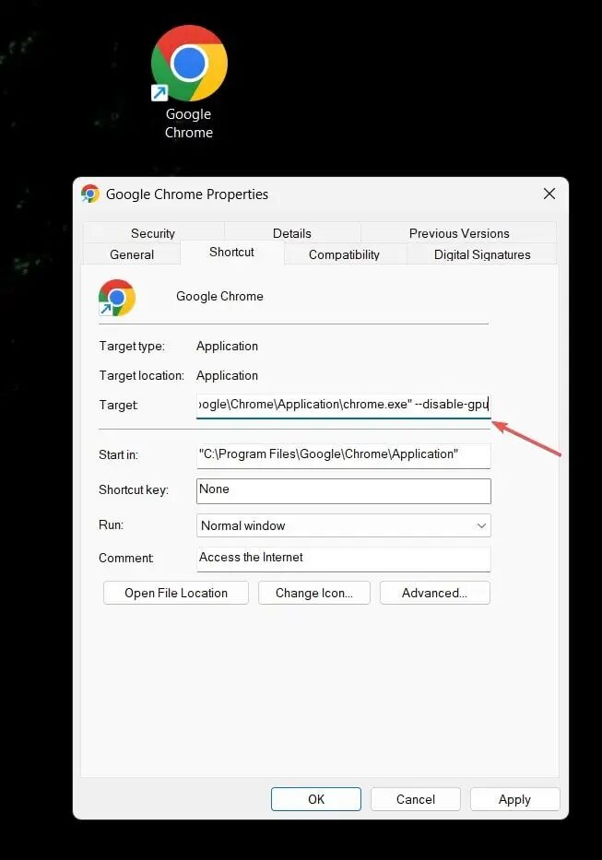Image resolution: width=602 pixels, height=860 pixels.
Task: Click Apply to save the target change
Action: coord(514,799)
